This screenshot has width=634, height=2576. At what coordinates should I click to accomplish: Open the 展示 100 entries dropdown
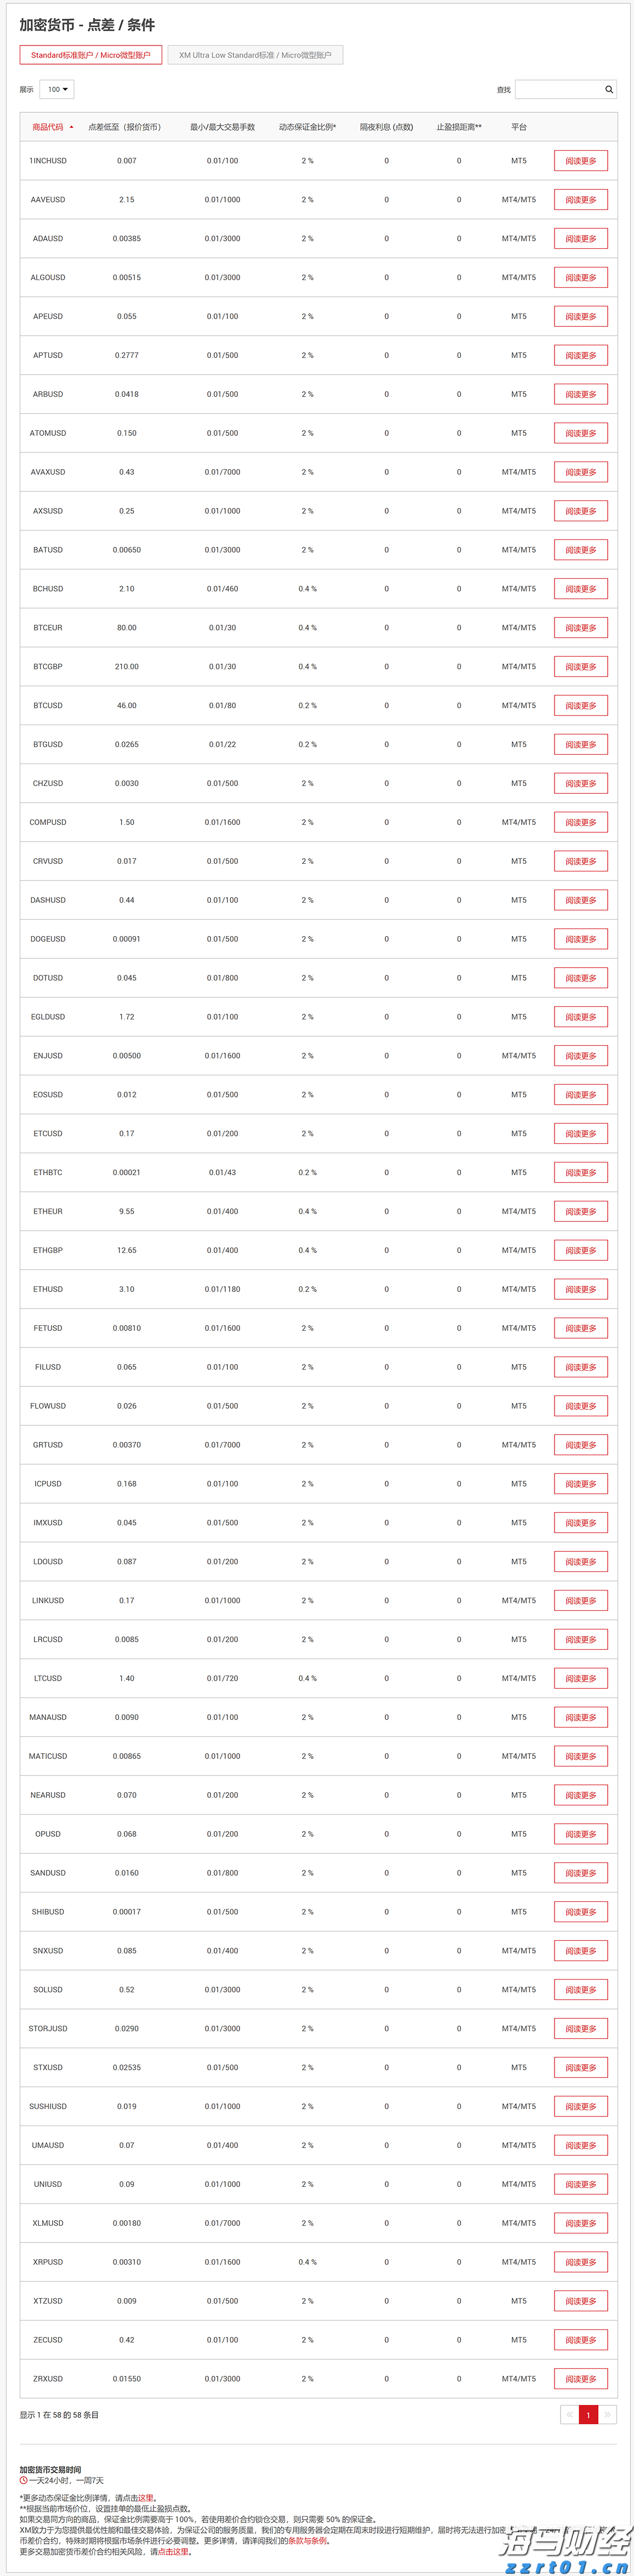pyautogui.click(x=57, y=90)
